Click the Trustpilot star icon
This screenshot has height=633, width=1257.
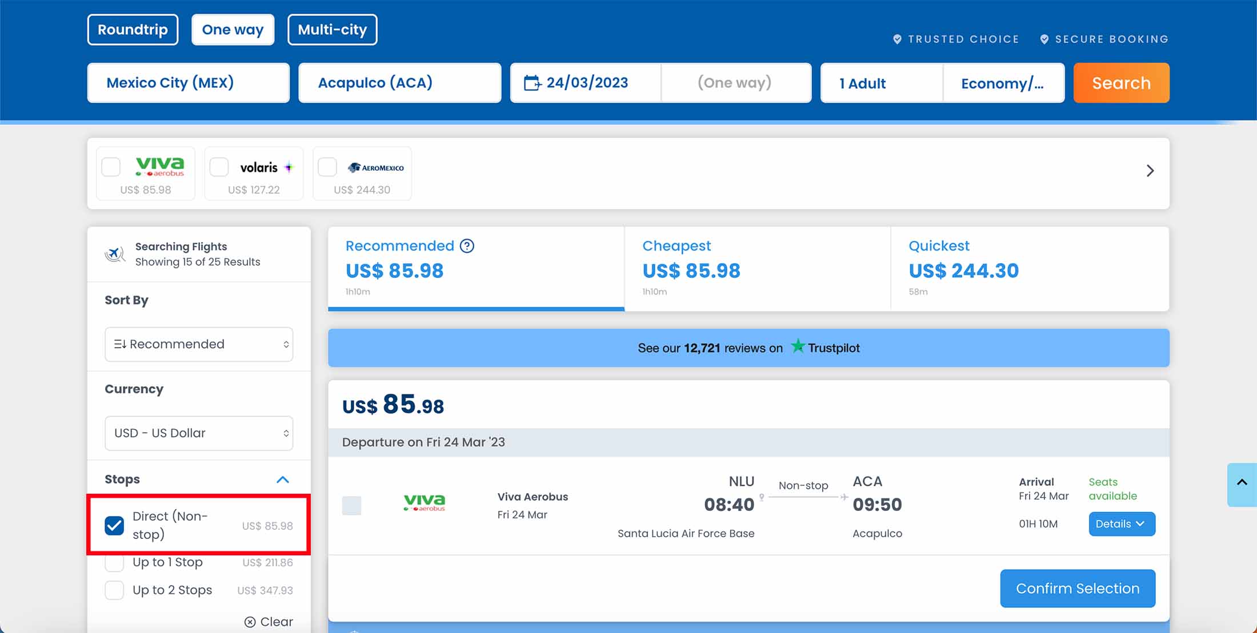tap(798, 346)
